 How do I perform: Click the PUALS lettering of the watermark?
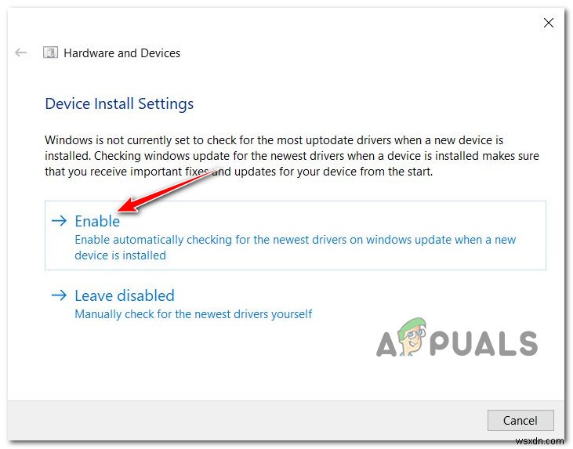(x=484, y=343)
